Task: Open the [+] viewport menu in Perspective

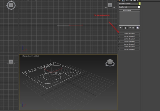Action: pyautogui.click(x=21, y=56)
